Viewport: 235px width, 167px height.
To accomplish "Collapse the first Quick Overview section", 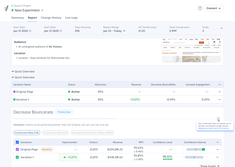I will 13,72.
